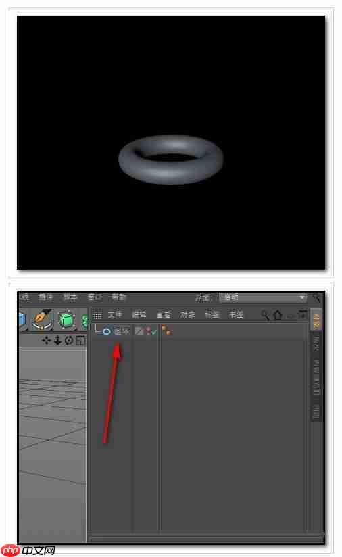Image resolution: width=342 pixels, height=557 pixels.
Task: Click the blue Cube primitive icon
Action: (x=22, y=319)
